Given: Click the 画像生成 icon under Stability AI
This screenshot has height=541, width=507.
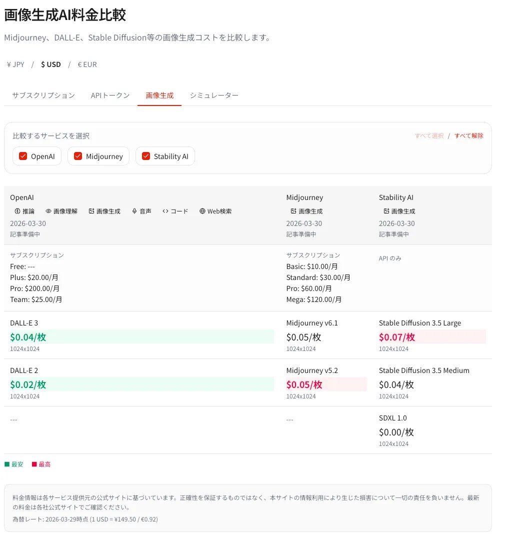Looking at the screenshot, I should click(x=386, y=211).
